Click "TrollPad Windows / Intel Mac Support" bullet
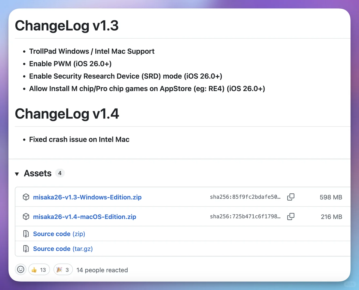Viewport: 359px width, 290px height. (x=92, y=51)
